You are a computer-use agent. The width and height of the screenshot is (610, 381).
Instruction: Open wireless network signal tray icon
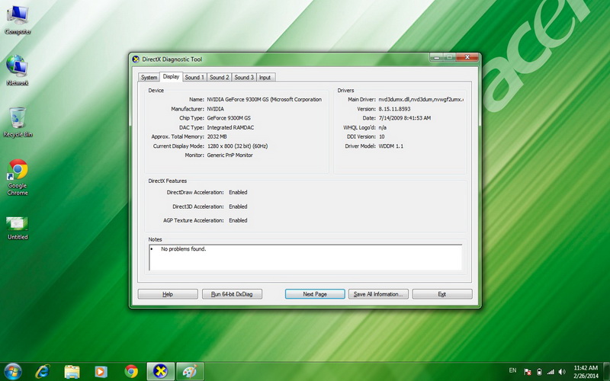551,372
